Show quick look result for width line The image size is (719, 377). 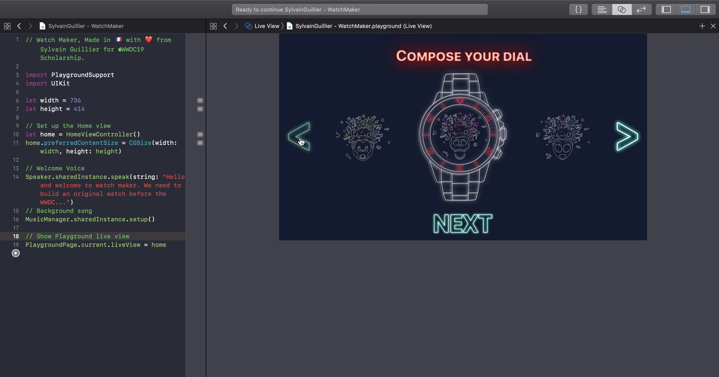[200, 100]
